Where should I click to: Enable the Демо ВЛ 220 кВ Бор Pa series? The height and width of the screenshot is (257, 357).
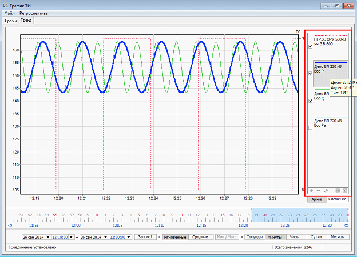311,127
